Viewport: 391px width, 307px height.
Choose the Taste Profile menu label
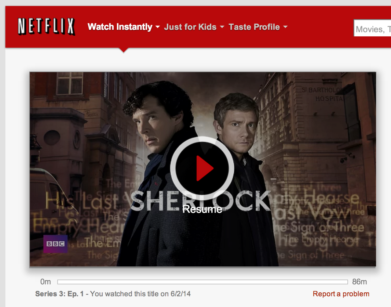click(x=254, y=27)
